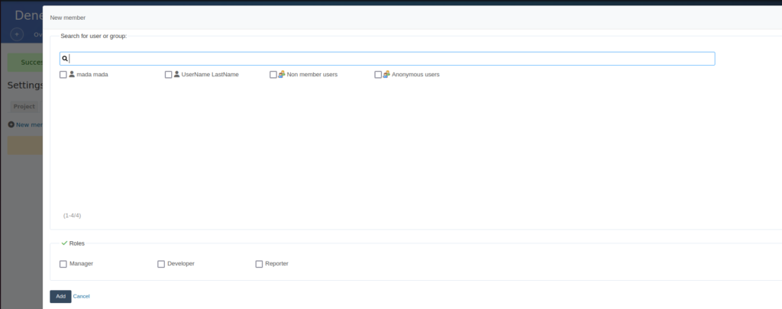Image resolution: width=782 pixels, height=309 pixels.
Task: Assign the Manager role checkbox
Action: tap(63, 264)
